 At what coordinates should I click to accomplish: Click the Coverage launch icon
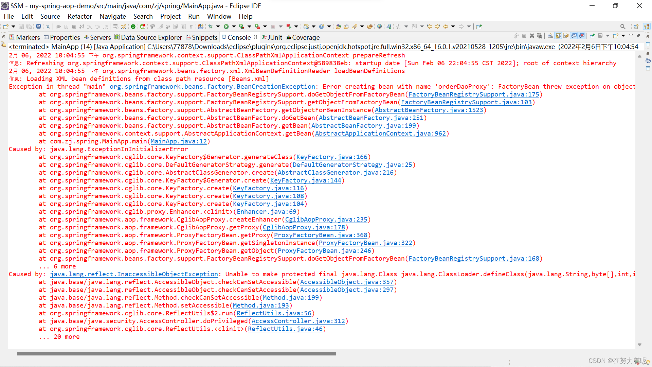pyautogui.click(x=241, y=27)
